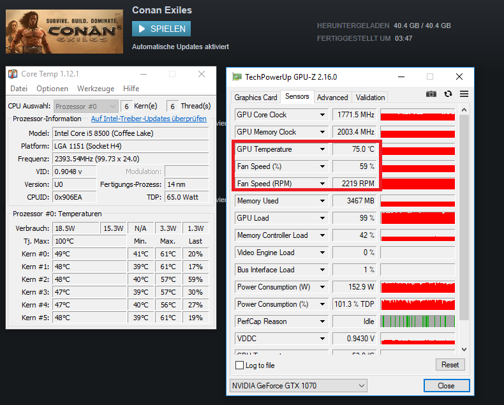This screenshot has width=504, height=405.
Task: Click the Platform value LGA 1151 (Socket H4)
Action: click(x=131, y=146)
